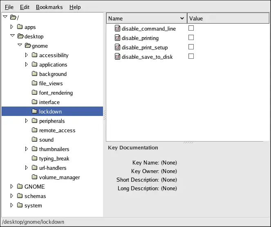Expand the peripherals folder arrow
The image size is (271, 227).
point(27,121)
